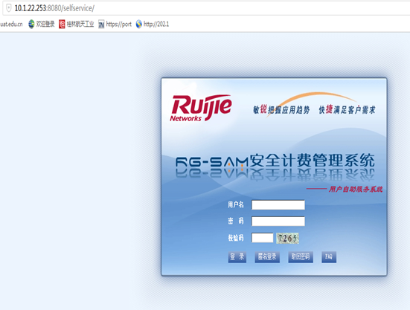Click the RG-SAM安全计费管理系统 title text
The image size is (410, 310).
point(275,161)
